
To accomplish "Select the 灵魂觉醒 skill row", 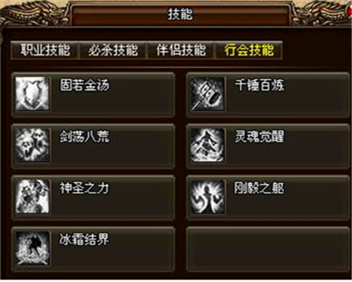I will click(268, 146).
